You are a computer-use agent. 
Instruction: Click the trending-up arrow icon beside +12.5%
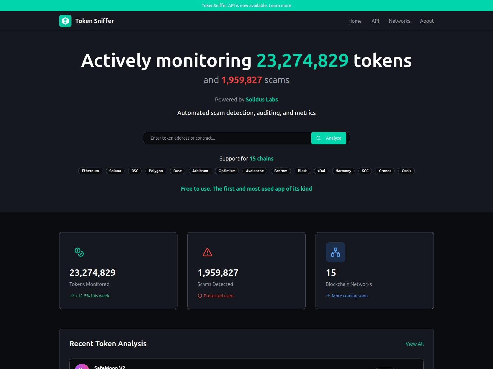(x=72, y=296)
